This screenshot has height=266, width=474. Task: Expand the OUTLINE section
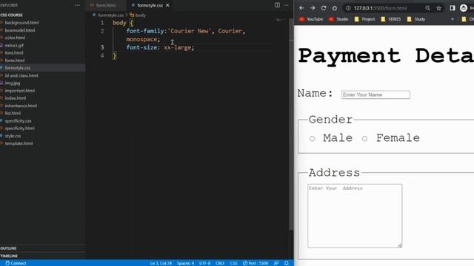click(x=8, y=248)
